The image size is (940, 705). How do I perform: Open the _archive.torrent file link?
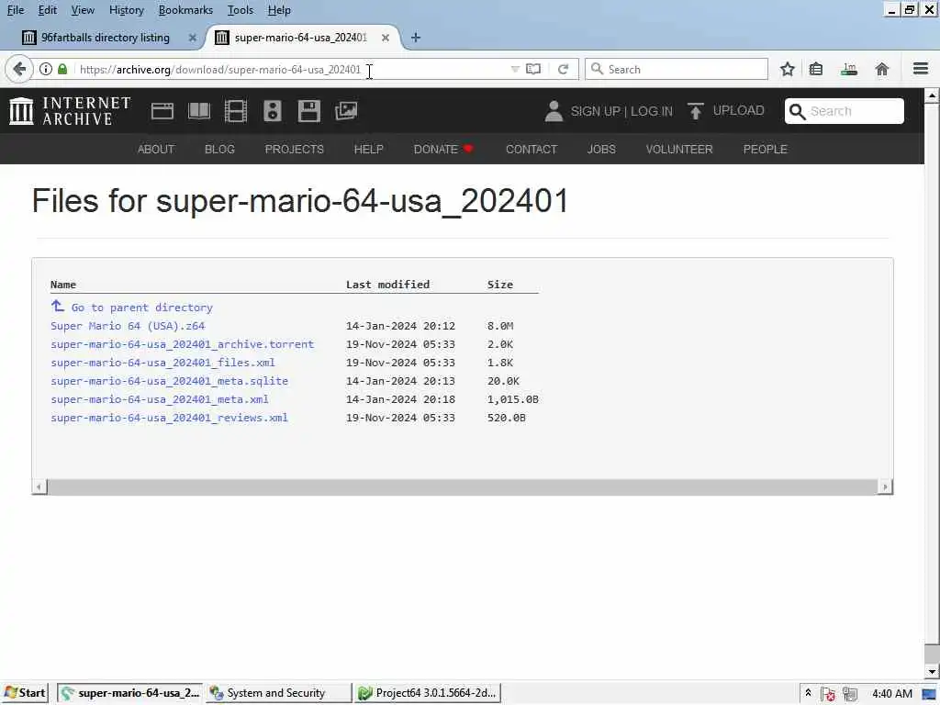(183, 344)
